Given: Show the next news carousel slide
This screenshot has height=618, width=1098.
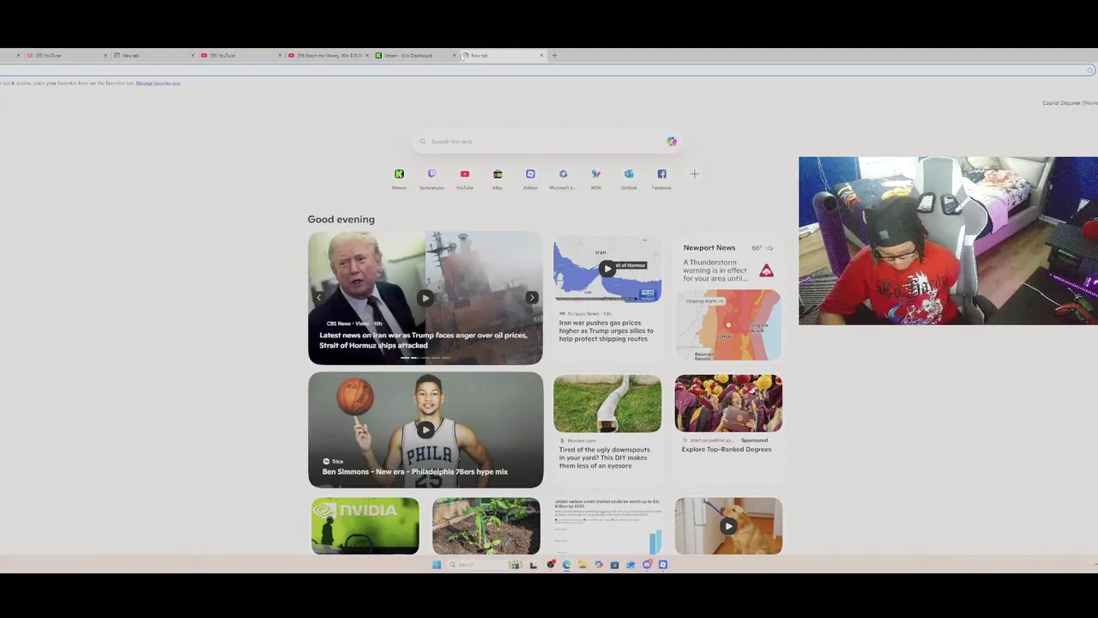Looking at the screenshot, I should (x=532, y=298).
